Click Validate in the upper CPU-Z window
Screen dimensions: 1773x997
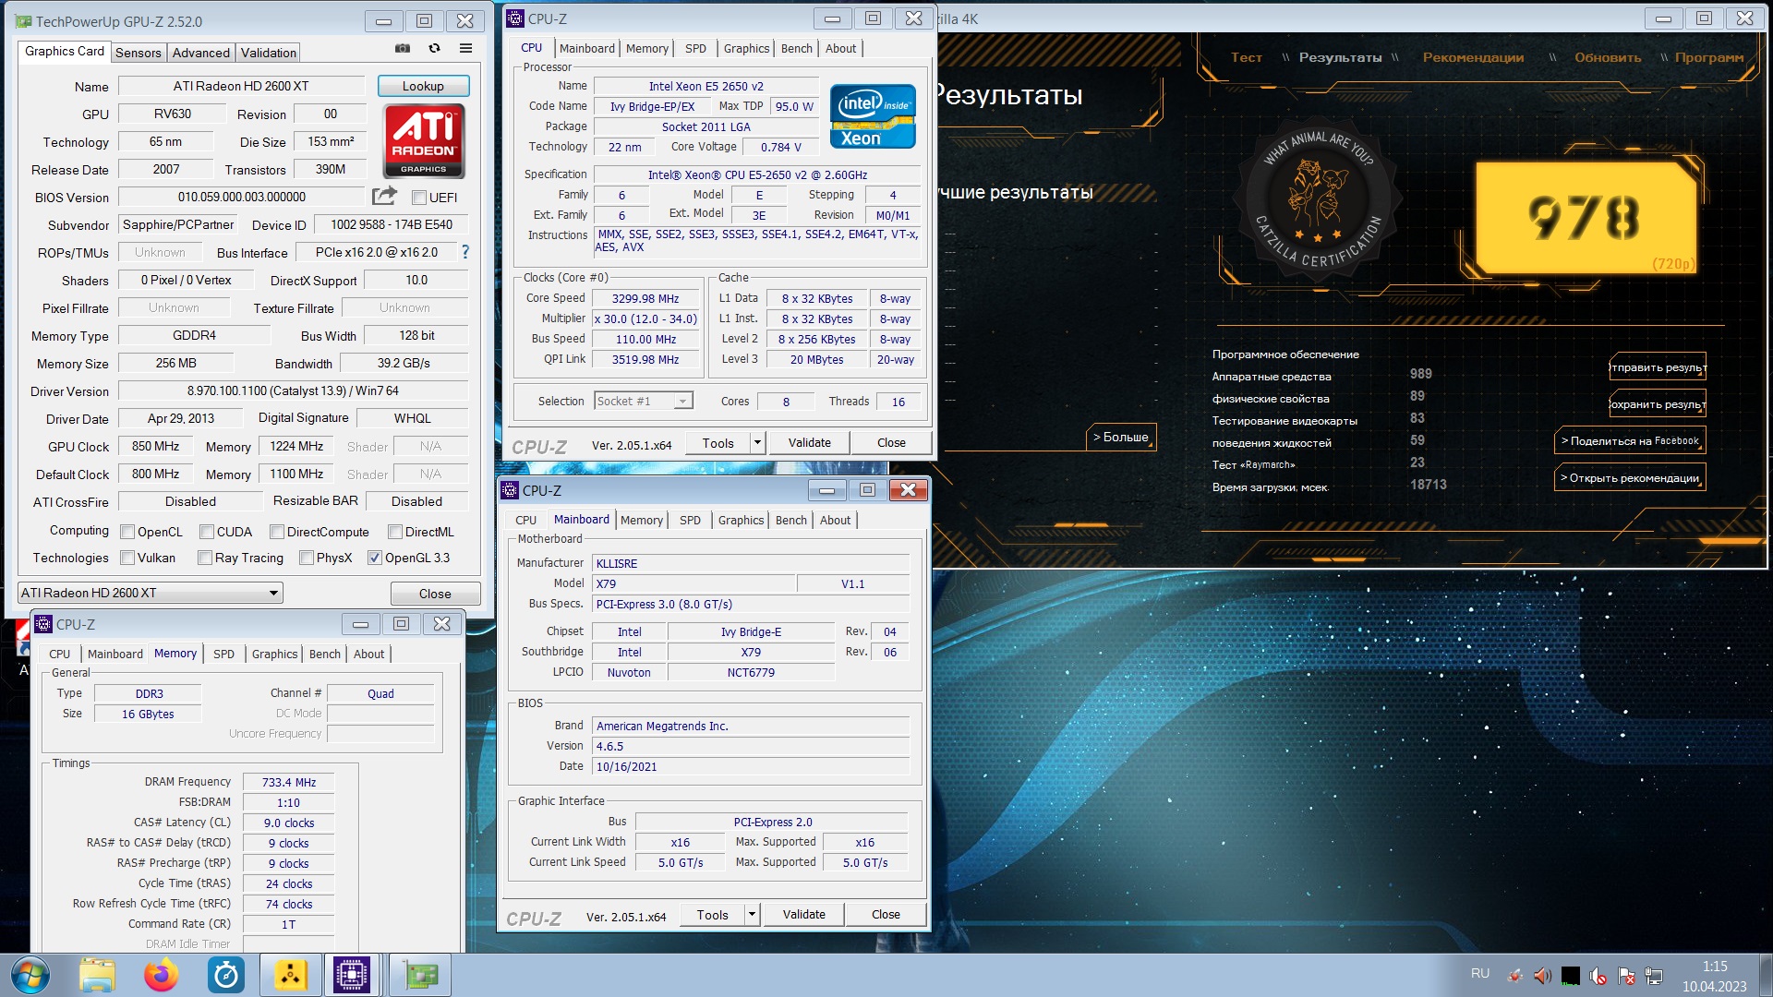(810, 443)
